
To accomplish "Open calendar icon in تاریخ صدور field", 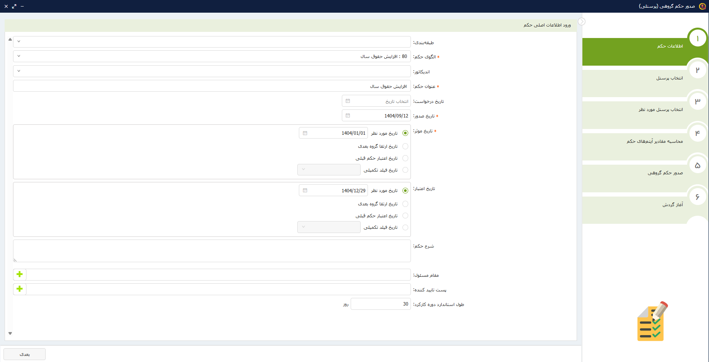I will pos(348,116).
